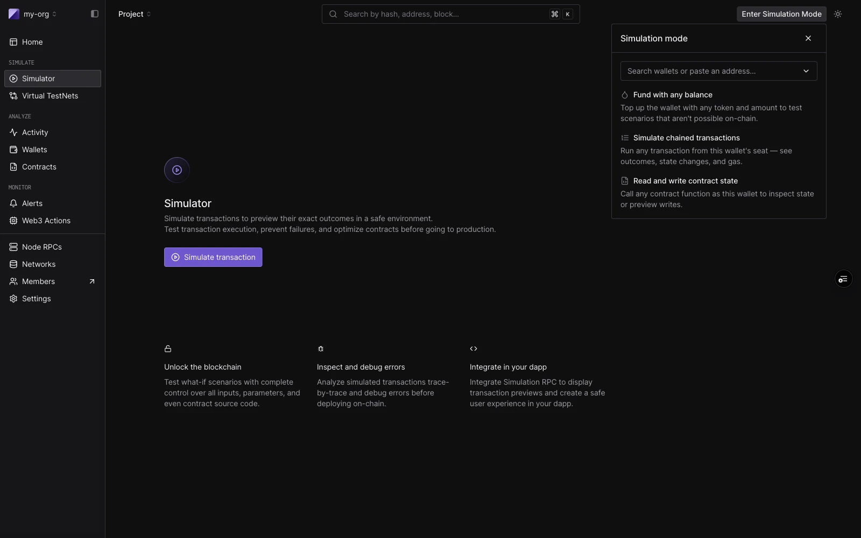Click the contract state document icon

coord(625,181)
